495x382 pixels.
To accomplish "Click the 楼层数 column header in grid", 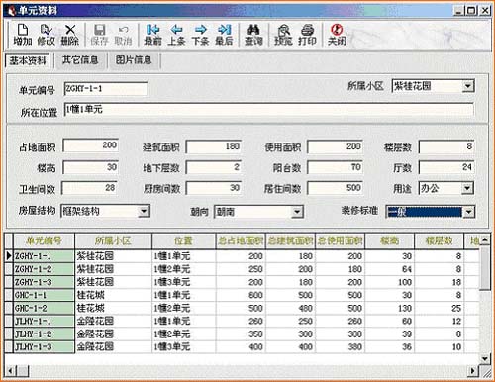I will pos(439,241).
